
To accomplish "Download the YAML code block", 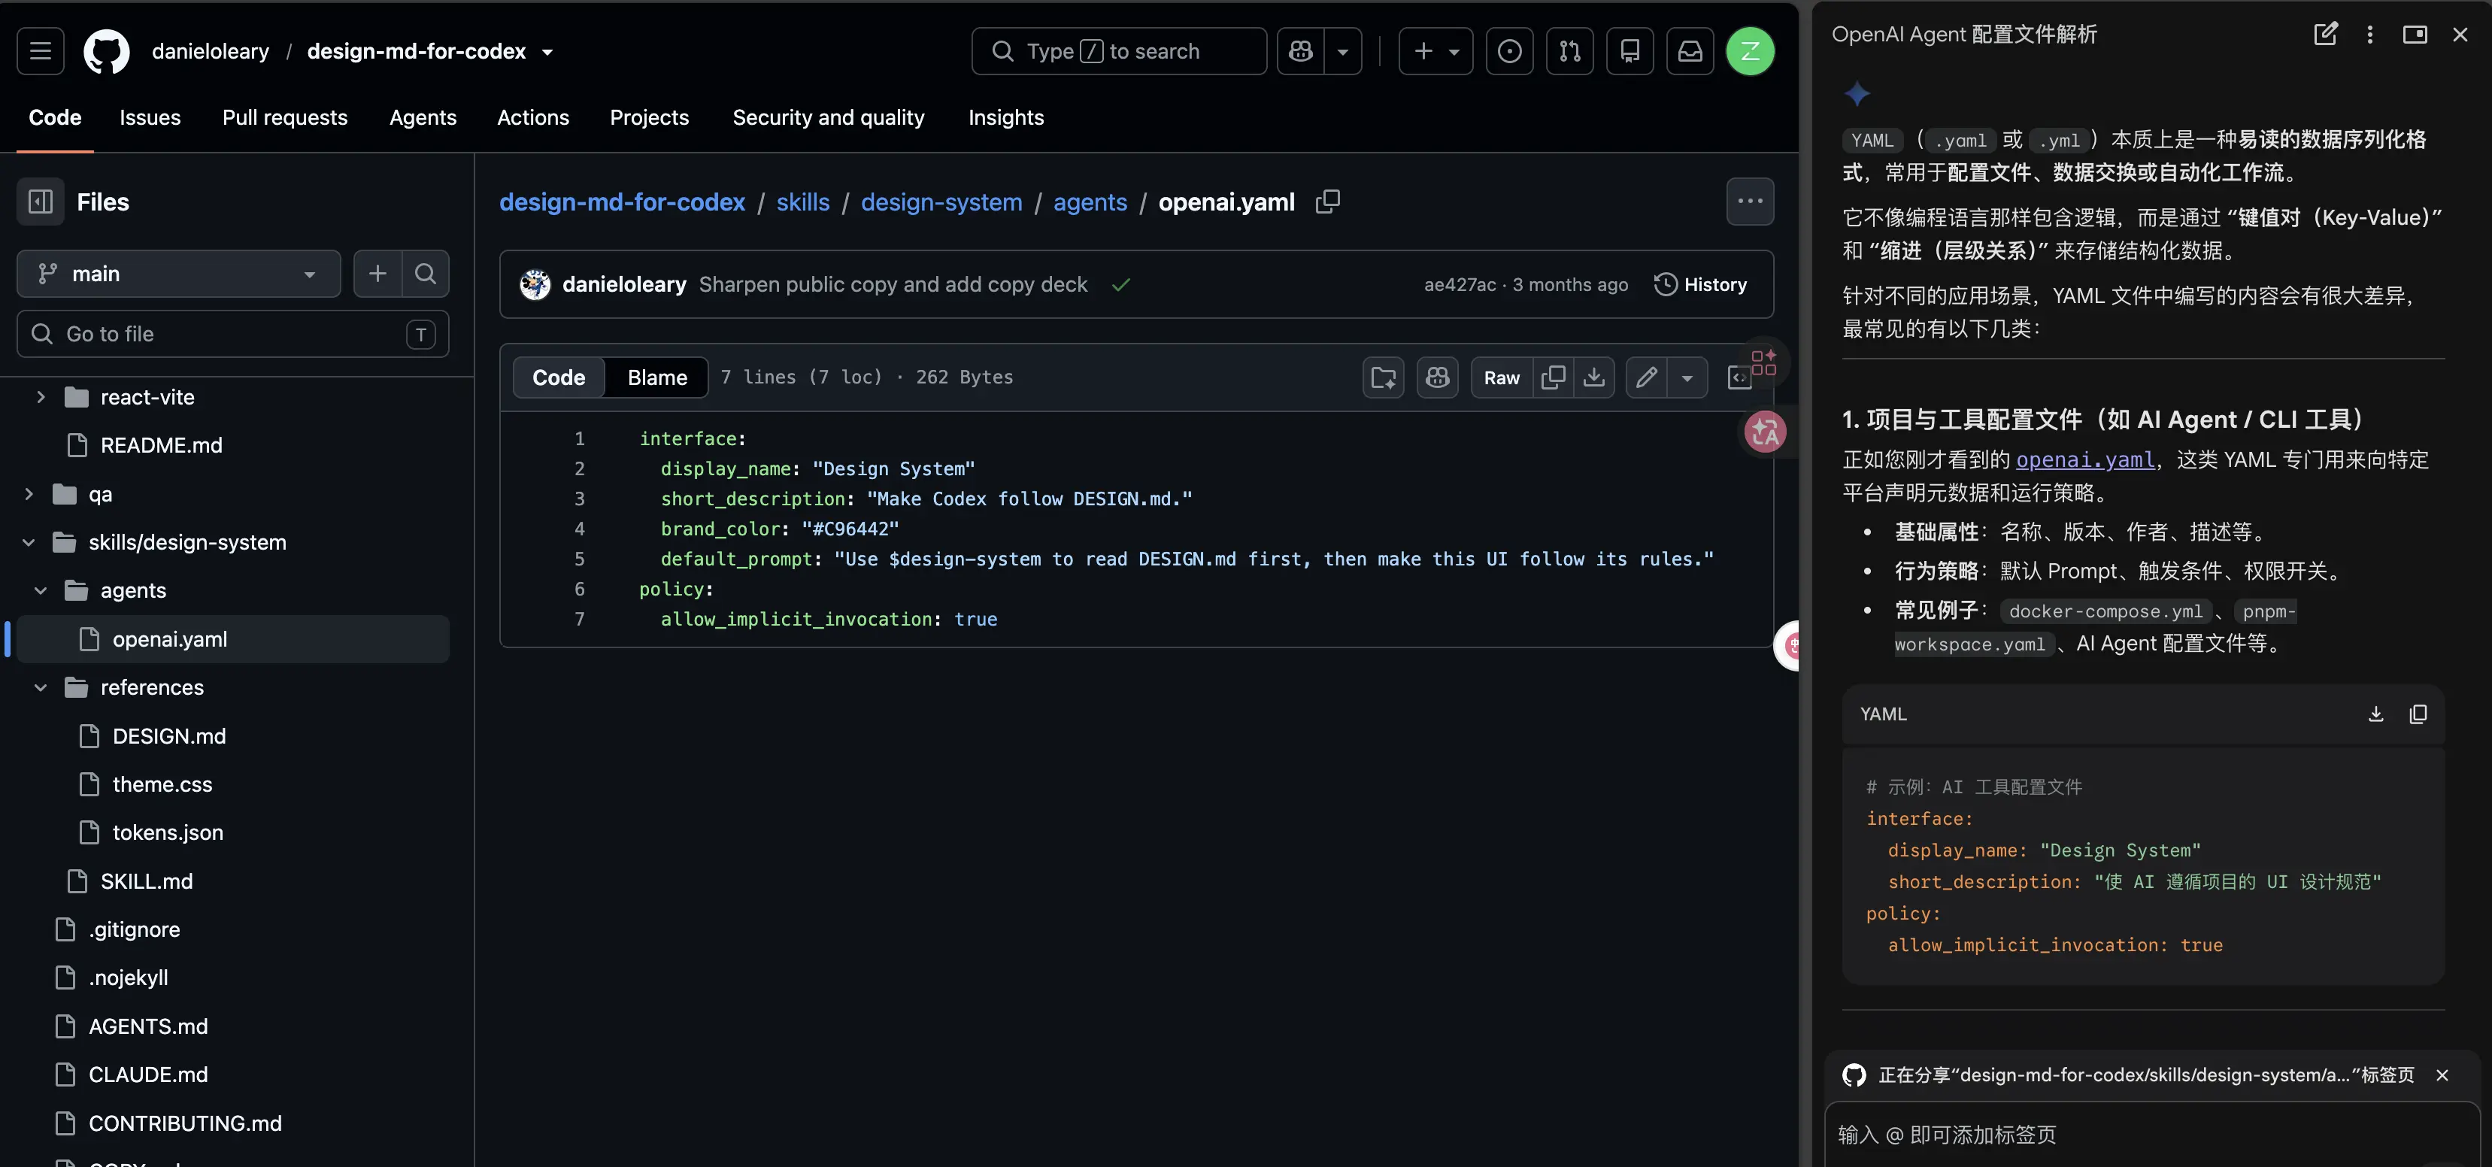I will click(2375, 714).
